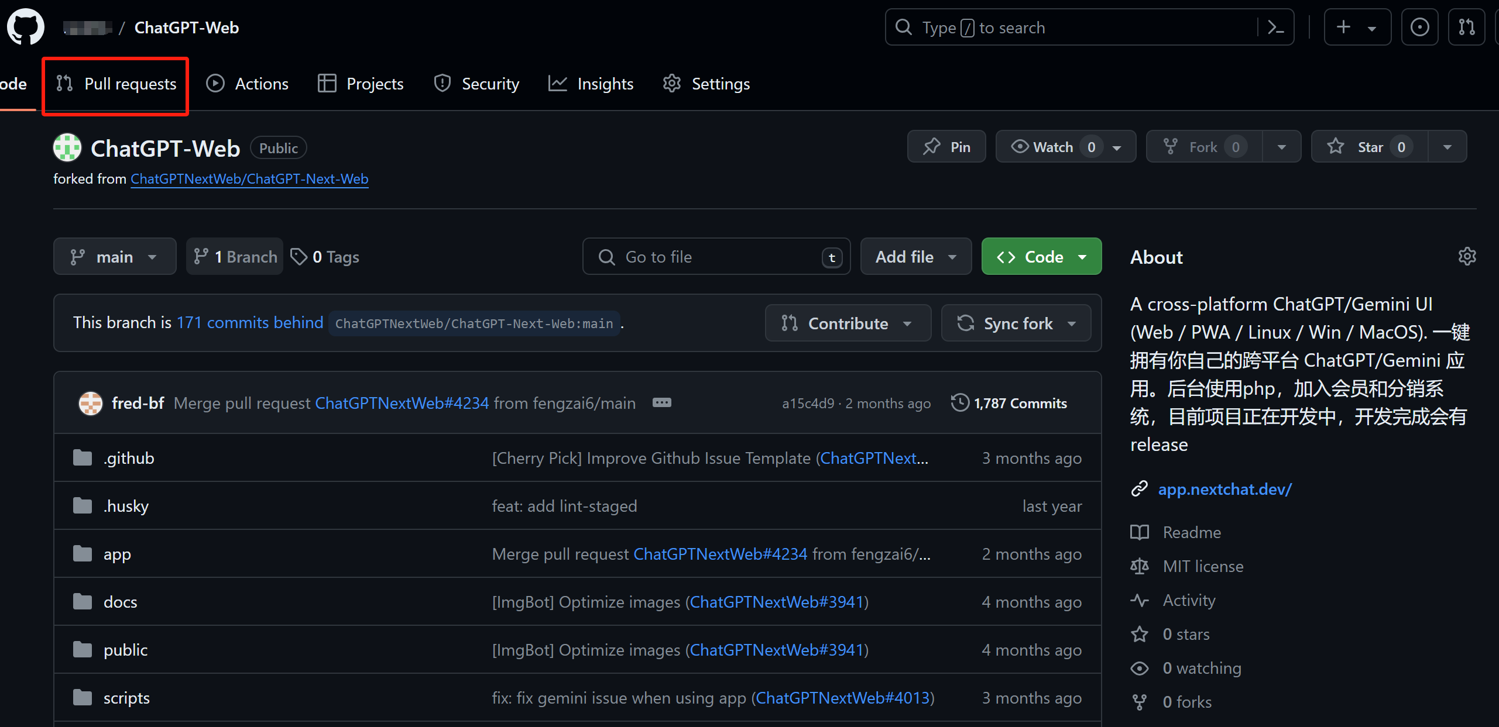Open the Add file dropdown
1499x727 pixels.
[916, 256]
